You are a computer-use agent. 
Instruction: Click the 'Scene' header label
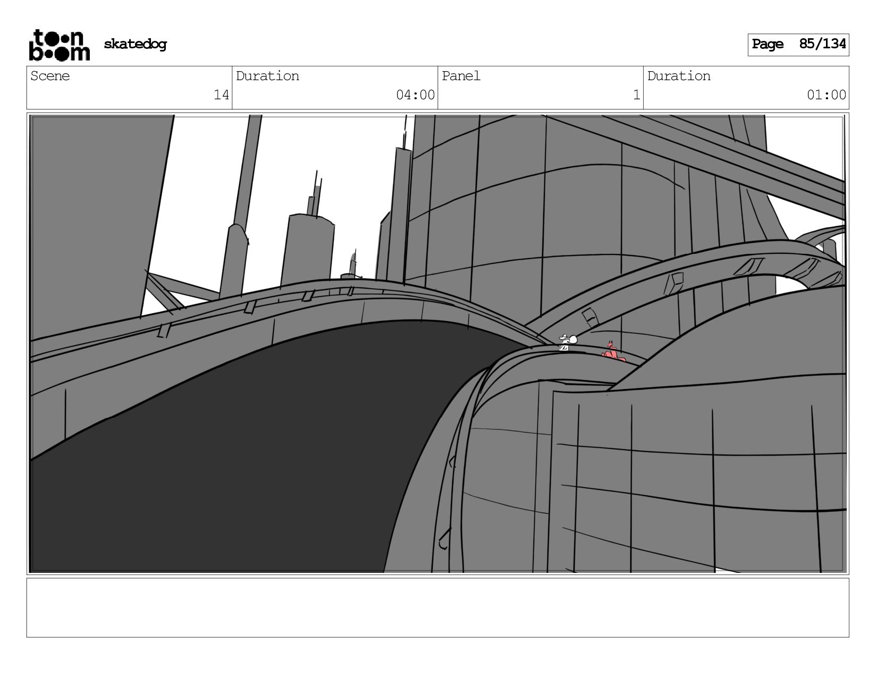[50, 76]
